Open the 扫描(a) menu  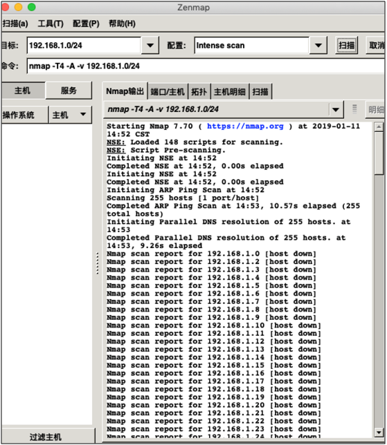pyautogui.click(x=15, y=23)
